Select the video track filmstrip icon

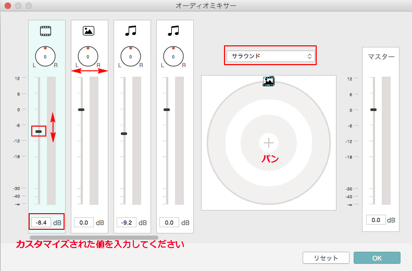click(45, 31)
